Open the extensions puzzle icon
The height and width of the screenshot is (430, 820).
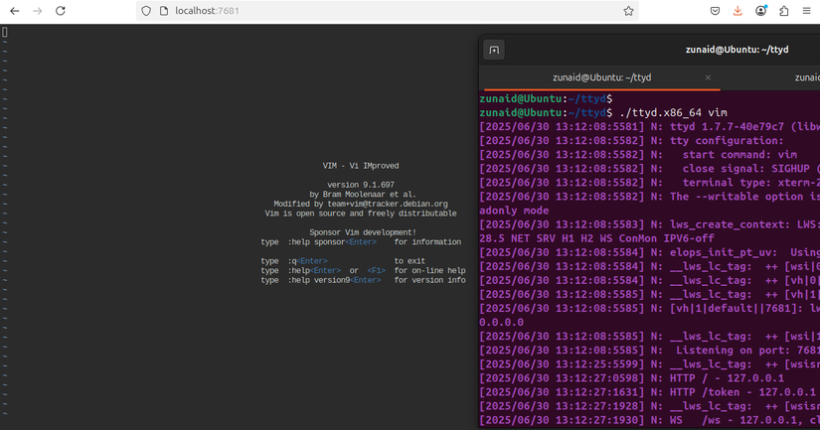point(784,11)
